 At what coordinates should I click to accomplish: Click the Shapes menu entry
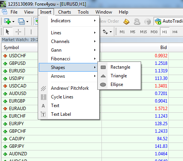[68, 67]
